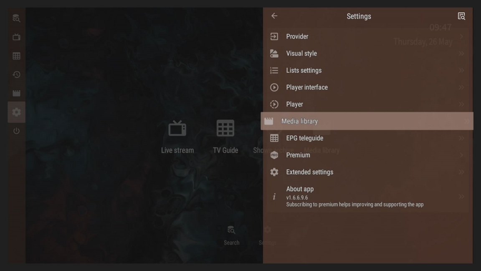Viewport: 481px width, 271px height.
Task: Open the settings search icon at top right
Action: [461, 16]
